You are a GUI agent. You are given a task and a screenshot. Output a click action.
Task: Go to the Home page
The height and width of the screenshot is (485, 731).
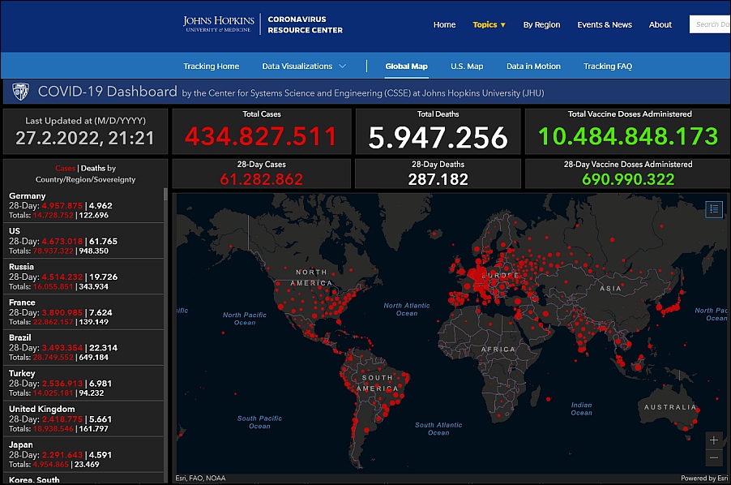[x=444, y=24]
